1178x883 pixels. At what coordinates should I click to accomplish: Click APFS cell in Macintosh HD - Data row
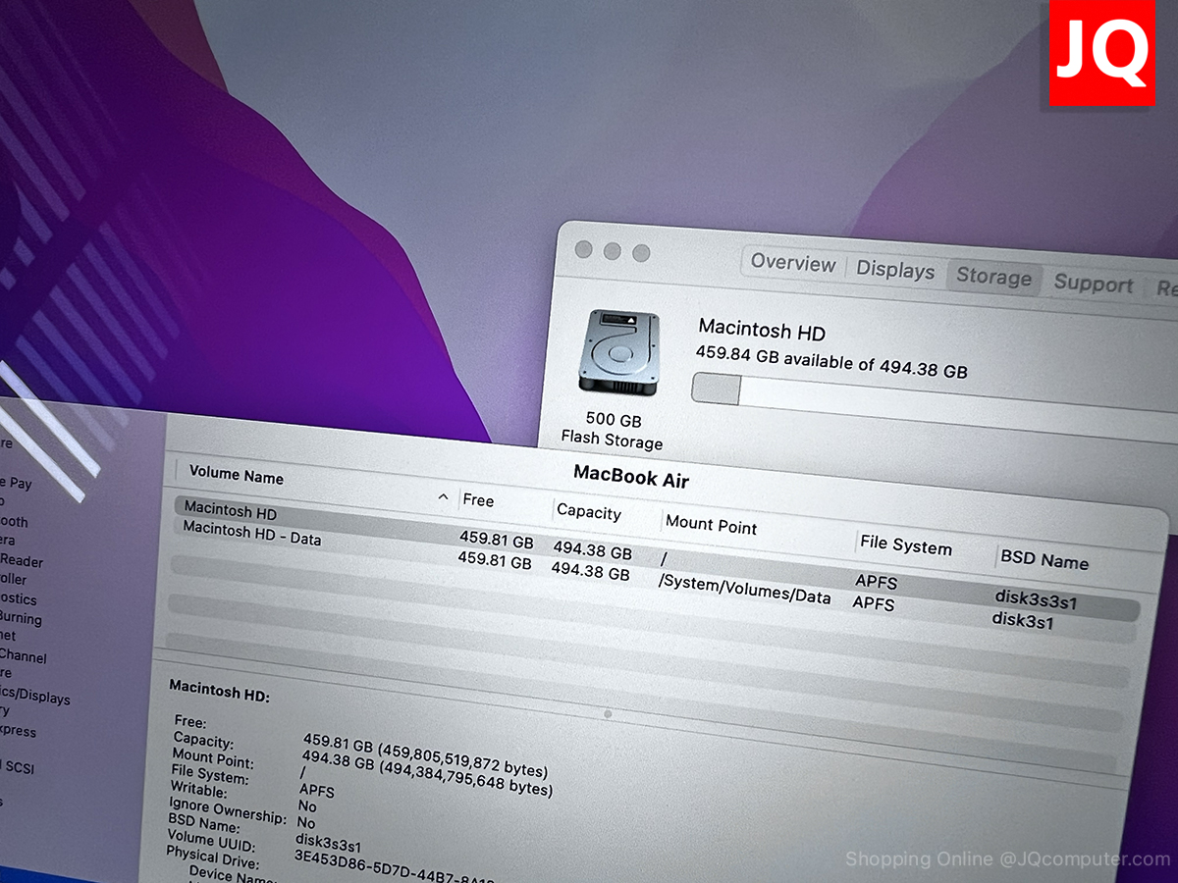(x=874, y=602)
